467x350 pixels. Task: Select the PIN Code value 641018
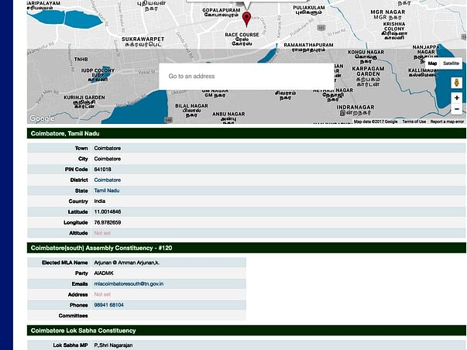103,169
